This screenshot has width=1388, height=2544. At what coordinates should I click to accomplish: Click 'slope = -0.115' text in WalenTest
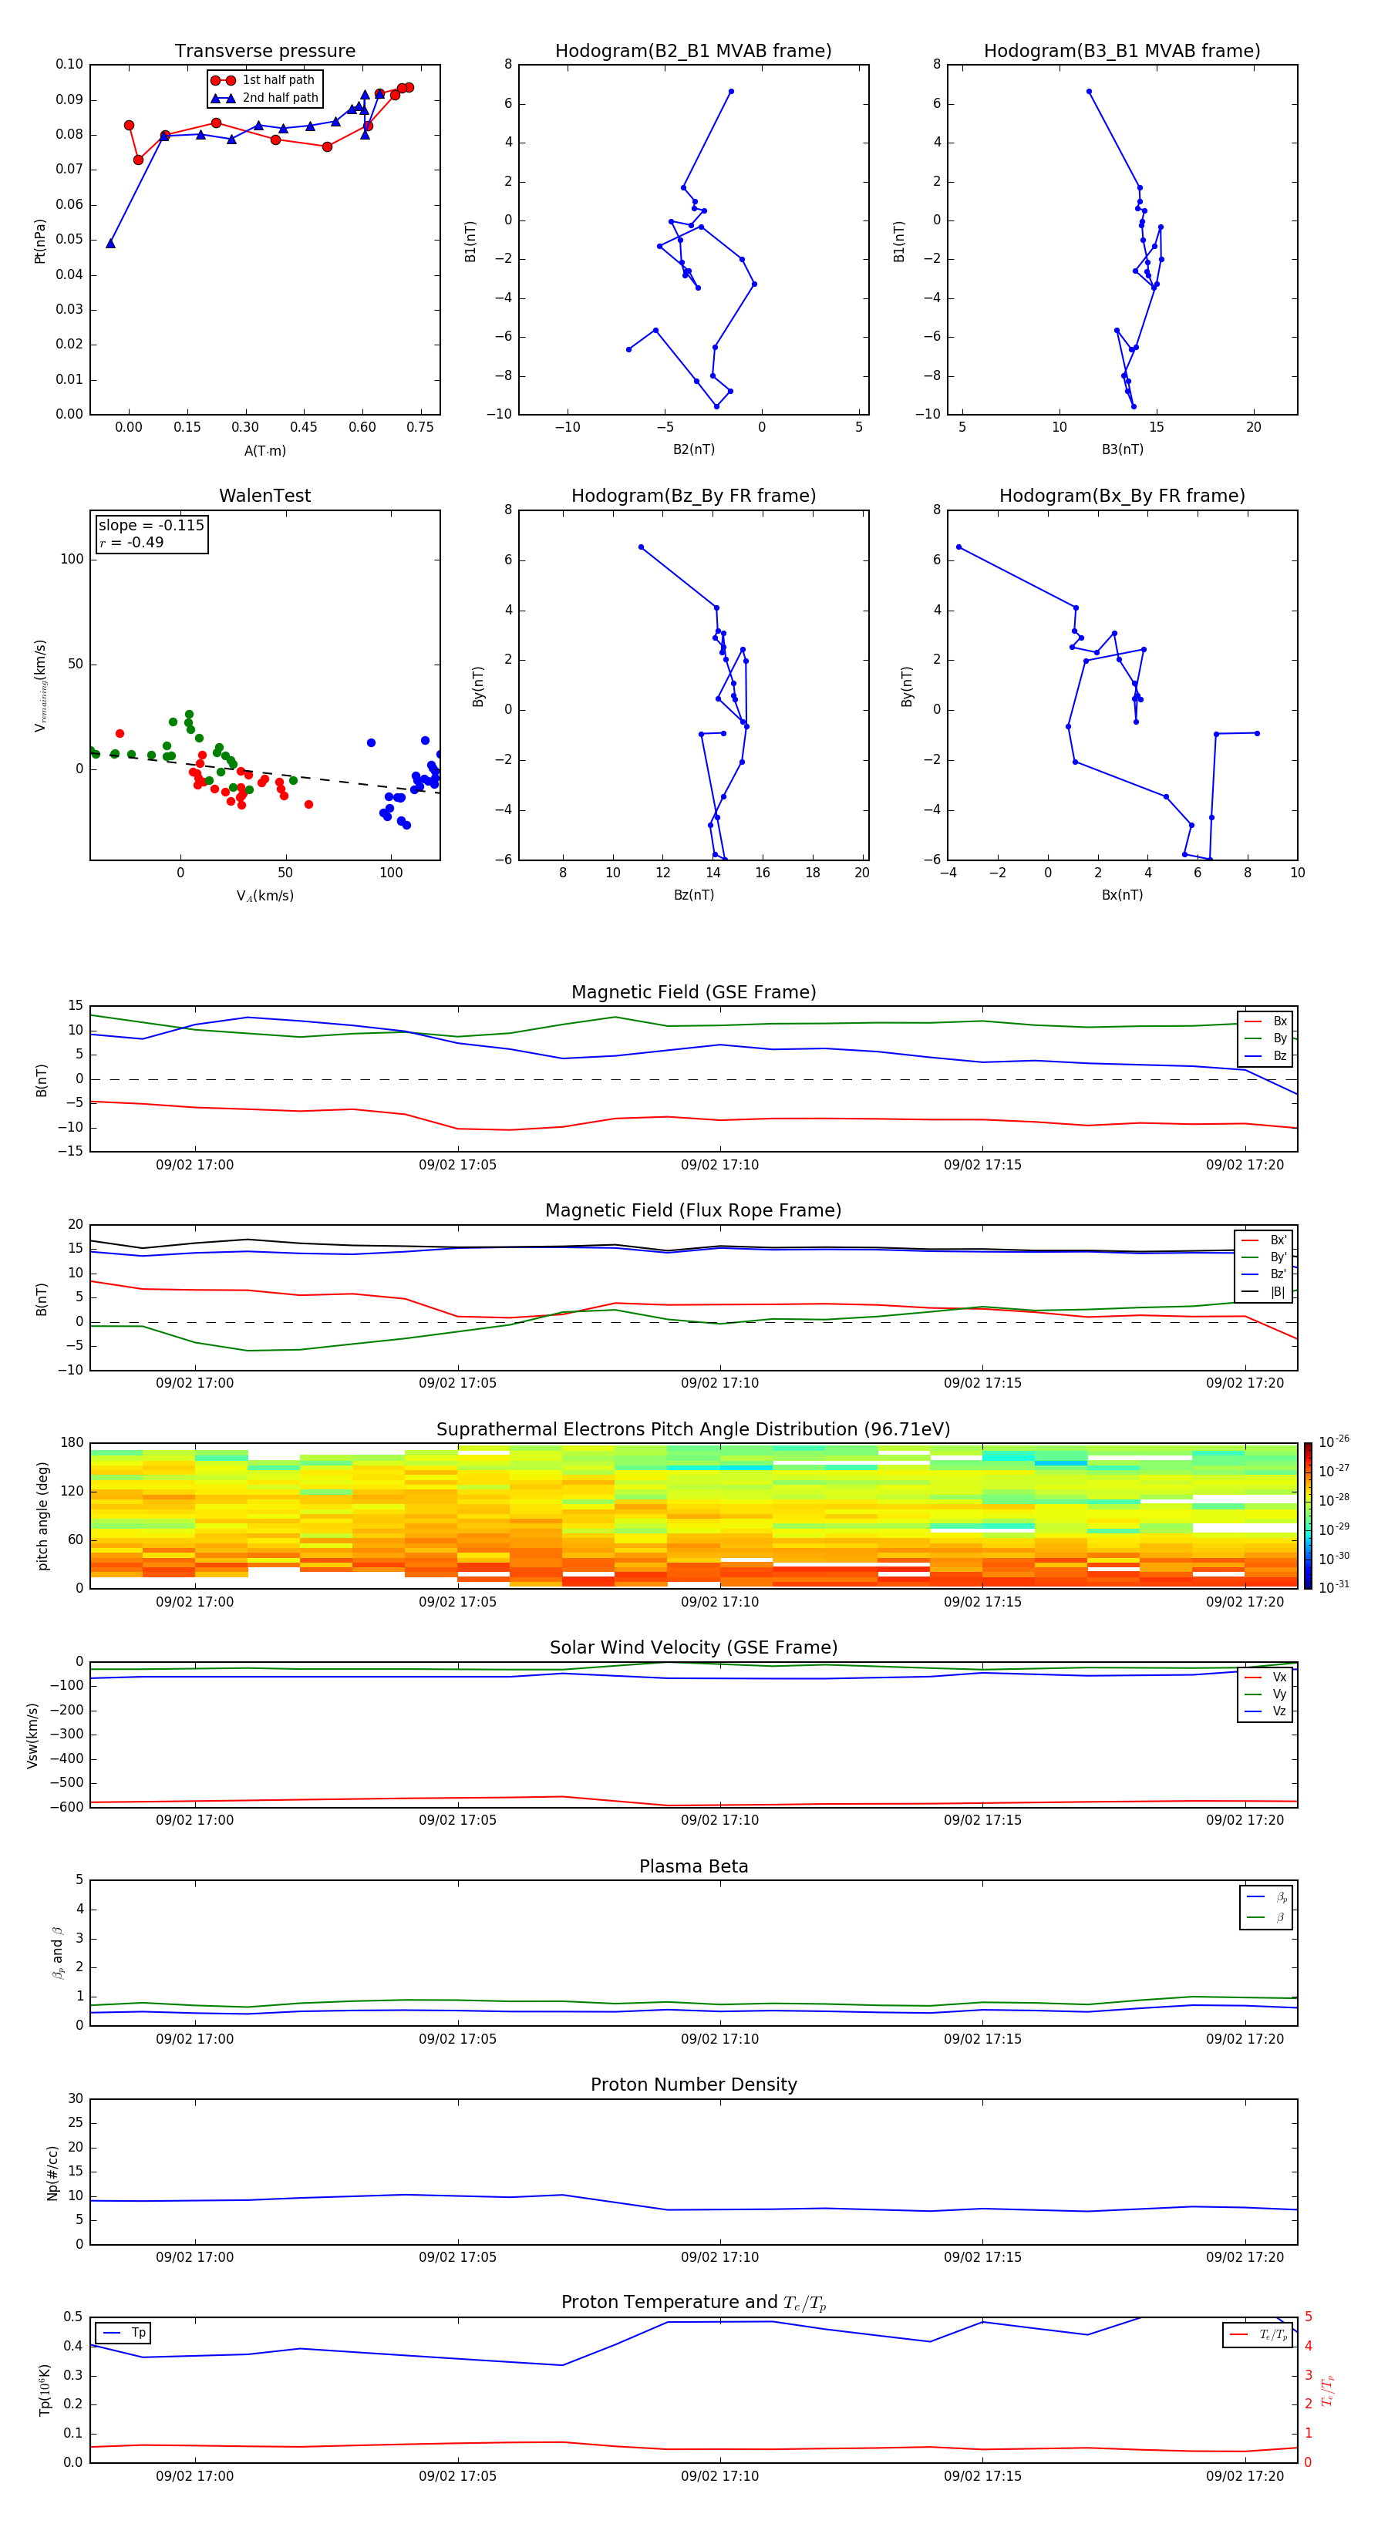point(151,526)
